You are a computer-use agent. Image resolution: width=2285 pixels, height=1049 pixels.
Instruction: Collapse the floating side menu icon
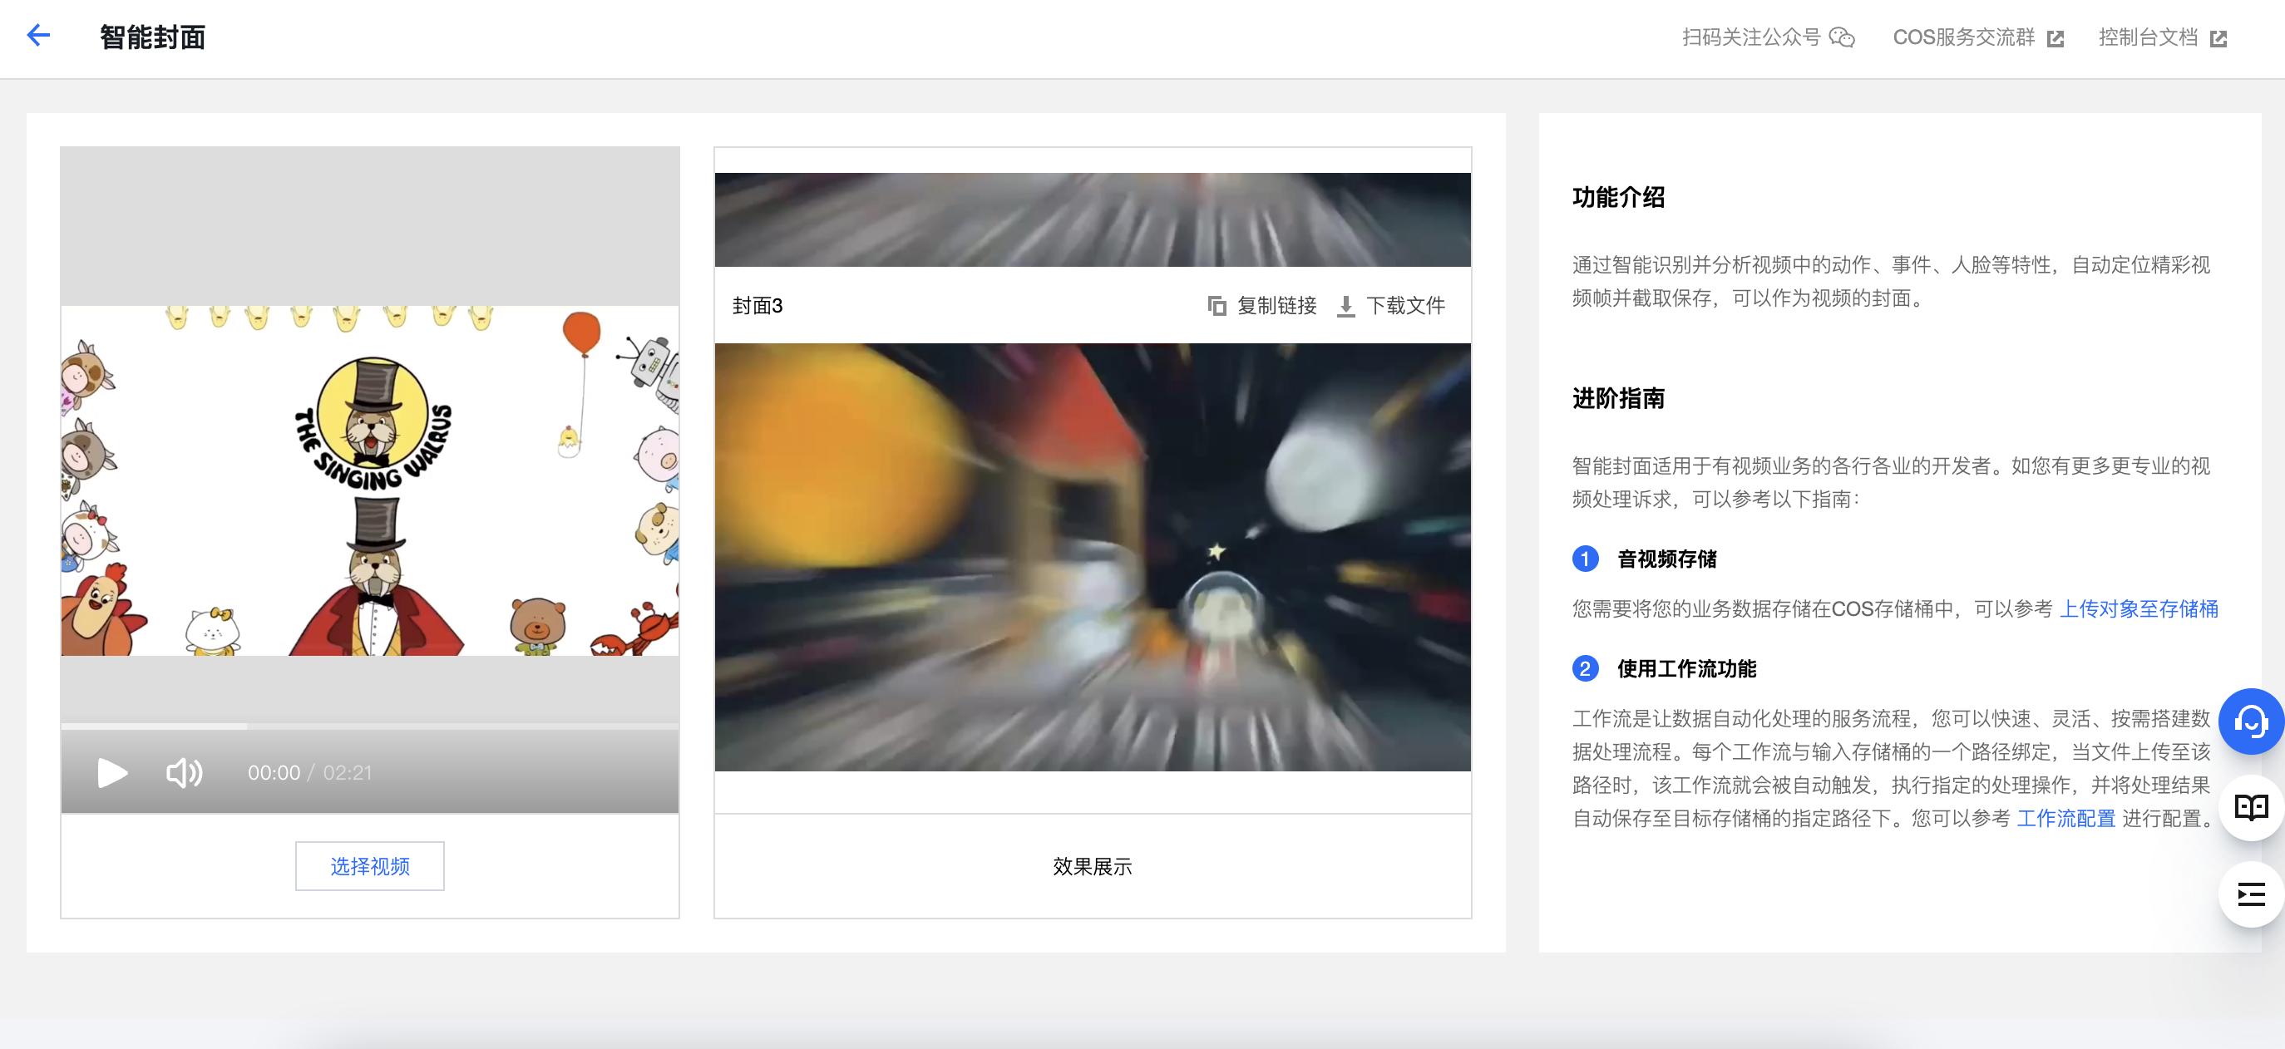coord(2250,894)
